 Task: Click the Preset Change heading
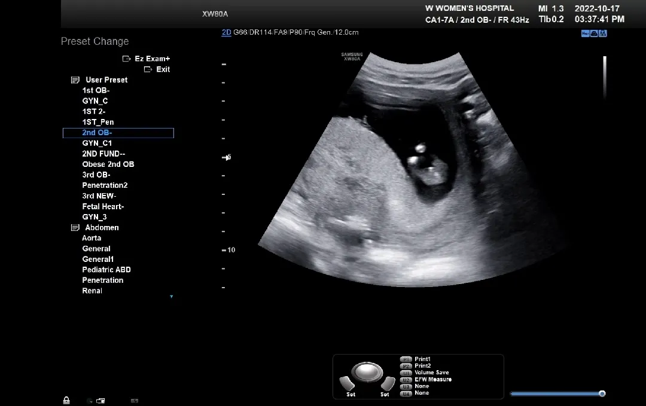tap(95, 42)
